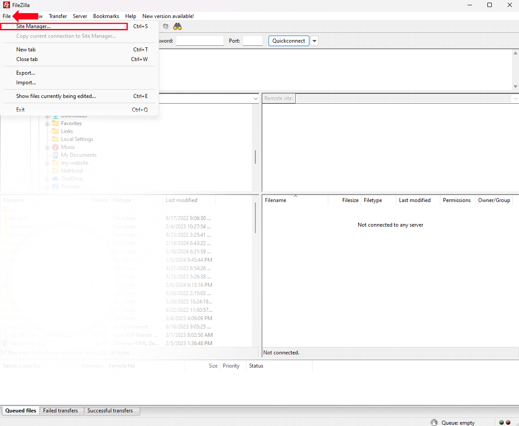
Task: Expand the my-website tree node
Action: coord(47,164)
